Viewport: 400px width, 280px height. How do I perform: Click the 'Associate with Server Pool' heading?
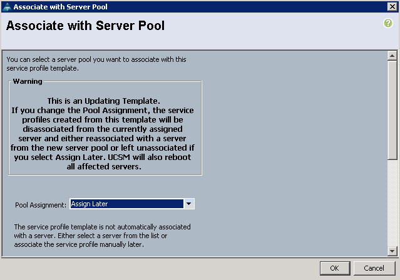(86, 26)
